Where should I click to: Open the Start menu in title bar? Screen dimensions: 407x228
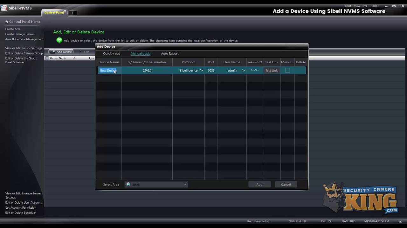tap(348, 6)
